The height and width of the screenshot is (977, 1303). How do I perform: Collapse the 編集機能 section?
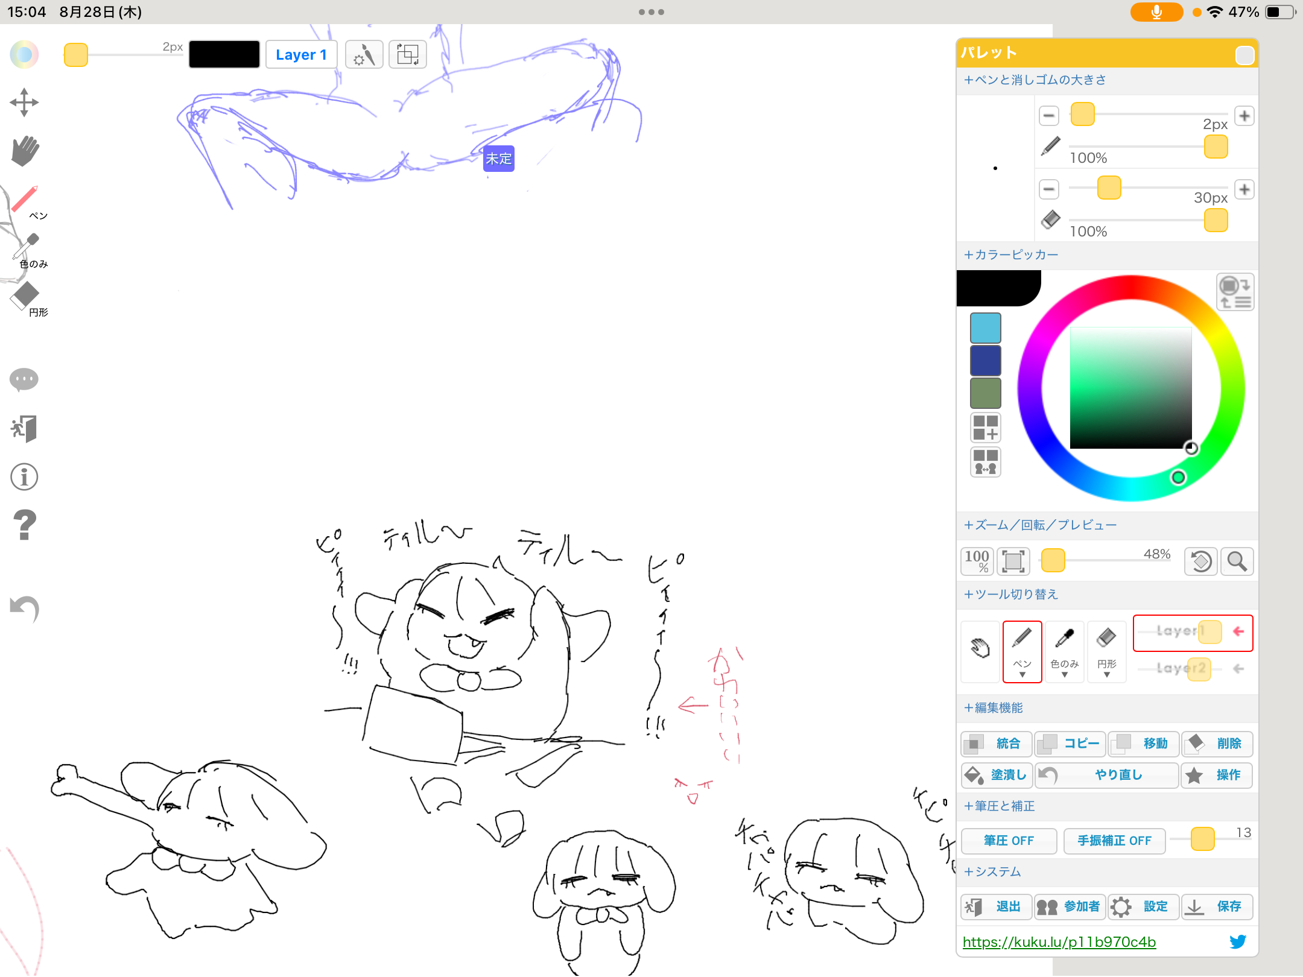tap(994, 708)
